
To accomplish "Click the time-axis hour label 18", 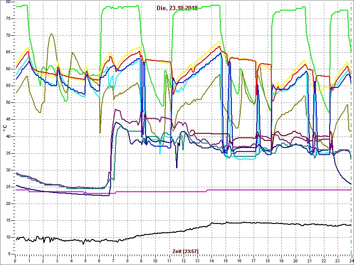I will click(x=268, y=260).
